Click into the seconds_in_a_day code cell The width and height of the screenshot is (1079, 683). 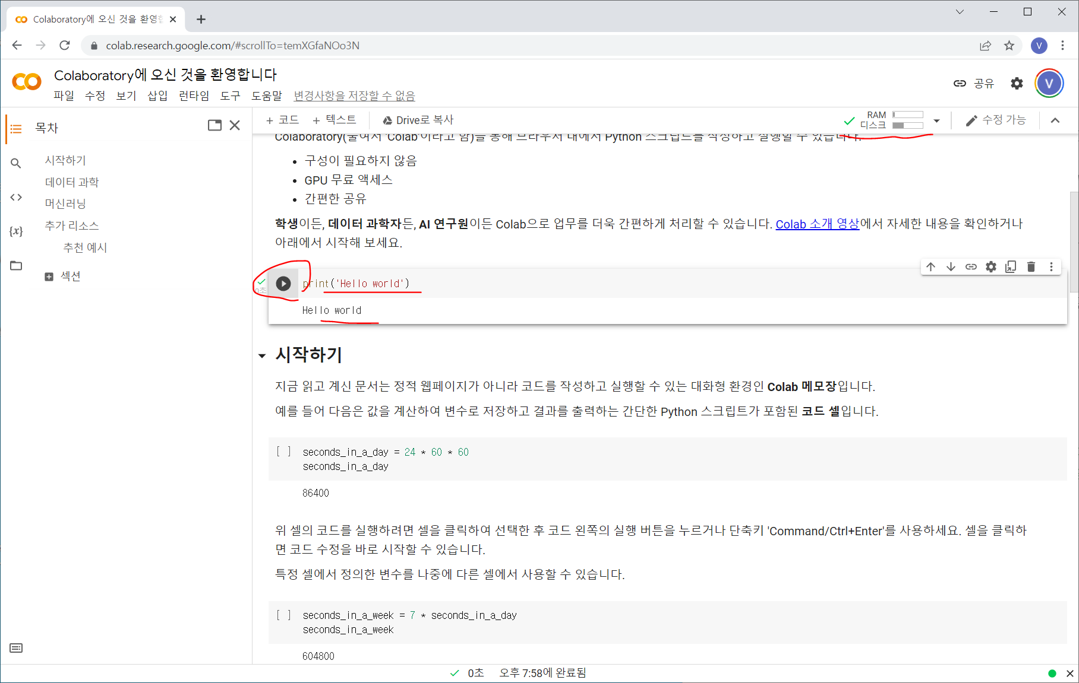pyautogui.click(x=667, y=459)
